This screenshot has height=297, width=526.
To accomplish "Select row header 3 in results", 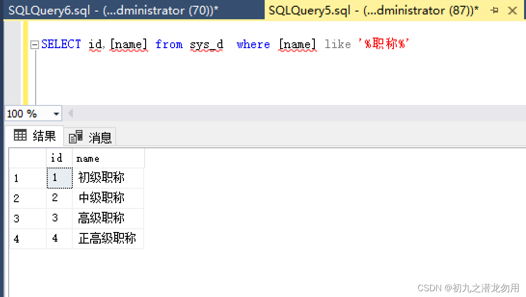I will pos(28,219).
